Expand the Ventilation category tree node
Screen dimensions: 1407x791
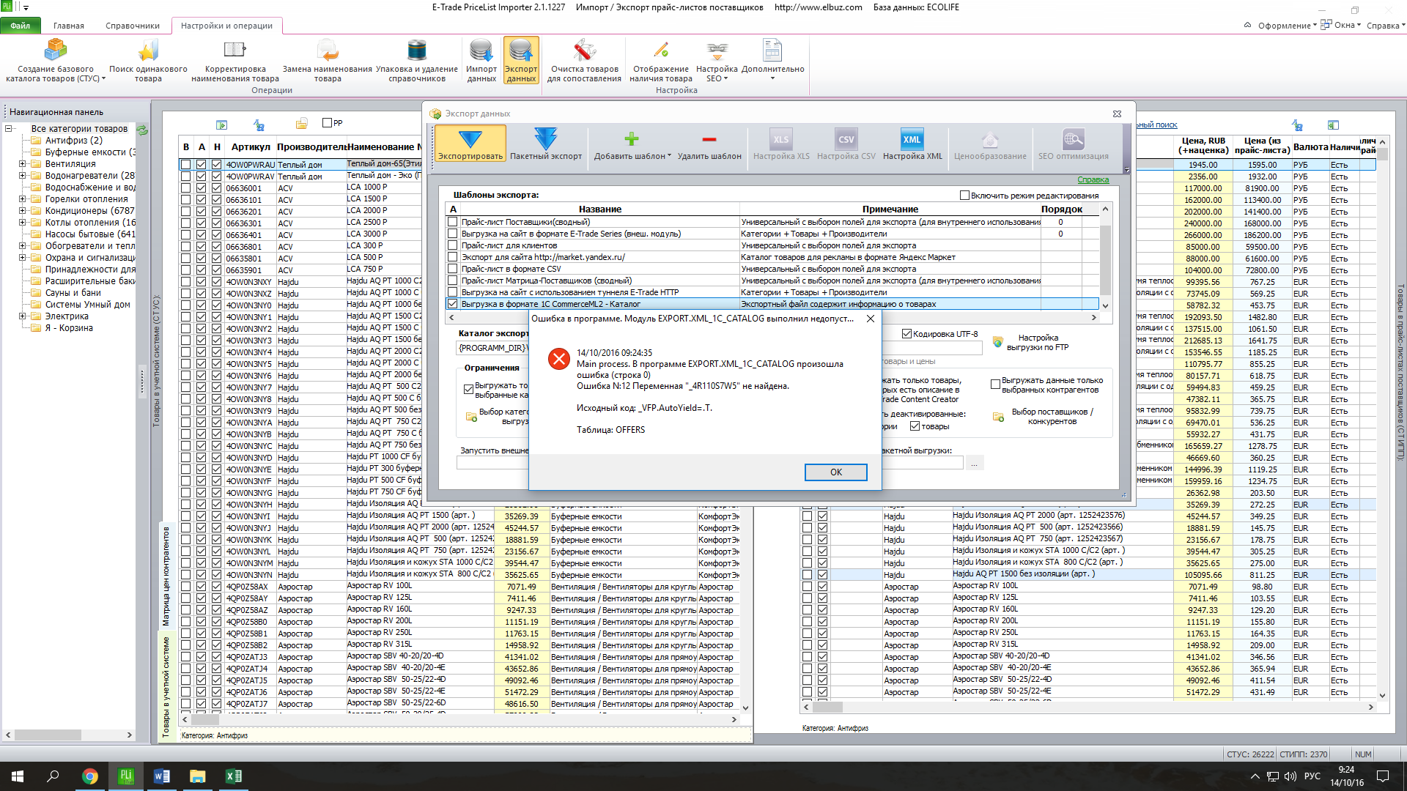[22, 164]
